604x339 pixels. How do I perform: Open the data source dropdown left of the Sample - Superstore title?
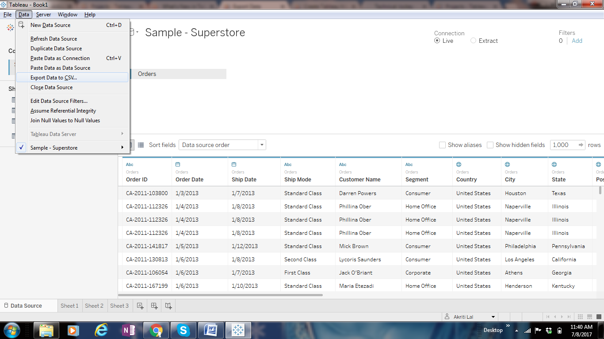tap(134, 32)
